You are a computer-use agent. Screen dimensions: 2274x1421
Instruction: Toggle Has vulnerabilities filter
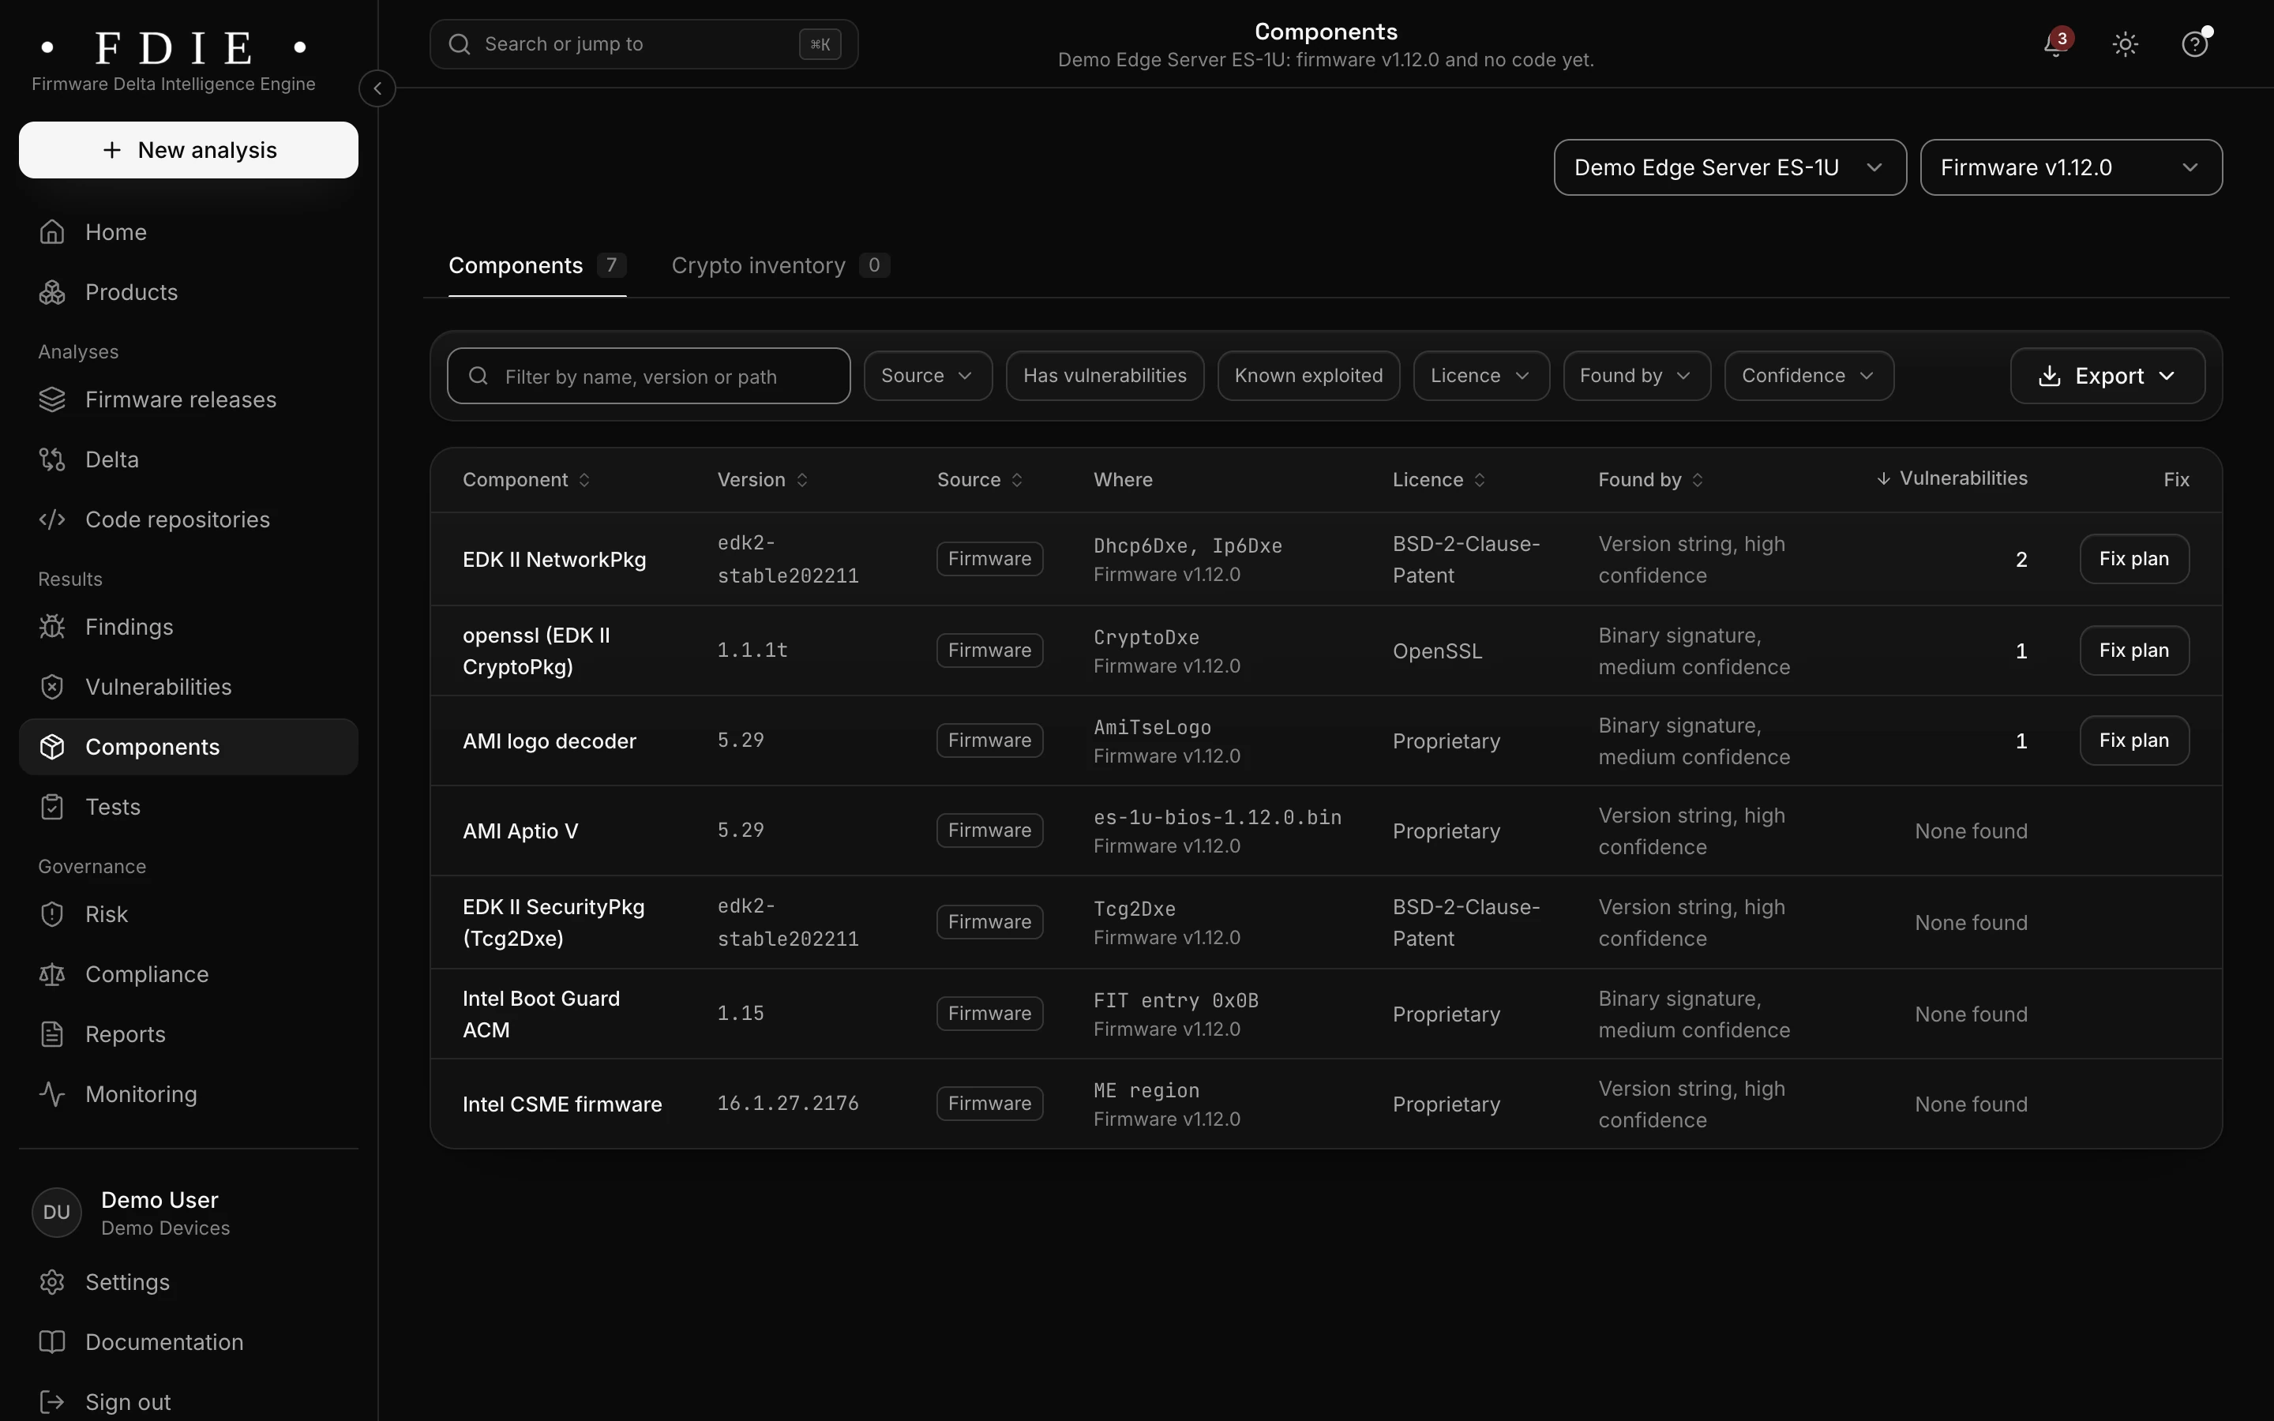[x=1105, y=376]
